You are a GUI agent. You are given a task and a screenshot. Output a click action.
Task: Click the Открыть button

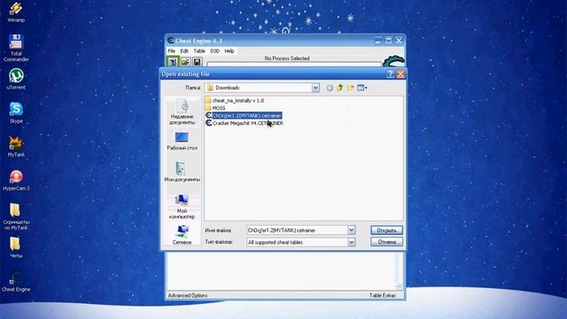point(386,230)
